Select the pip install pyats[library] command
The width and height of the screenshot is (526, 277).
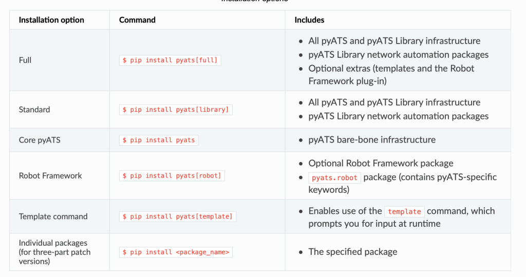tap(176, 109)
